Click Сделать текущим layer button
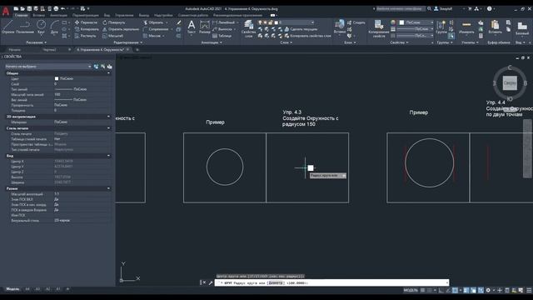This screenshot has height=300, width=533. click(x=301, y=29)
